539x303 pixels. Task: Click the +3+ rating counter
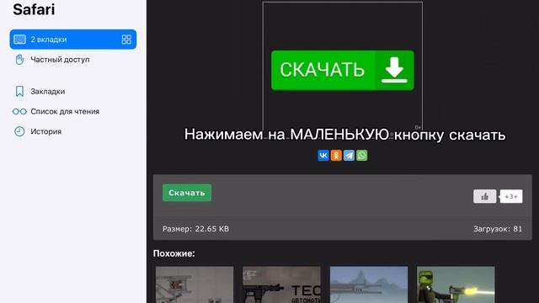[x=511, y=196]
